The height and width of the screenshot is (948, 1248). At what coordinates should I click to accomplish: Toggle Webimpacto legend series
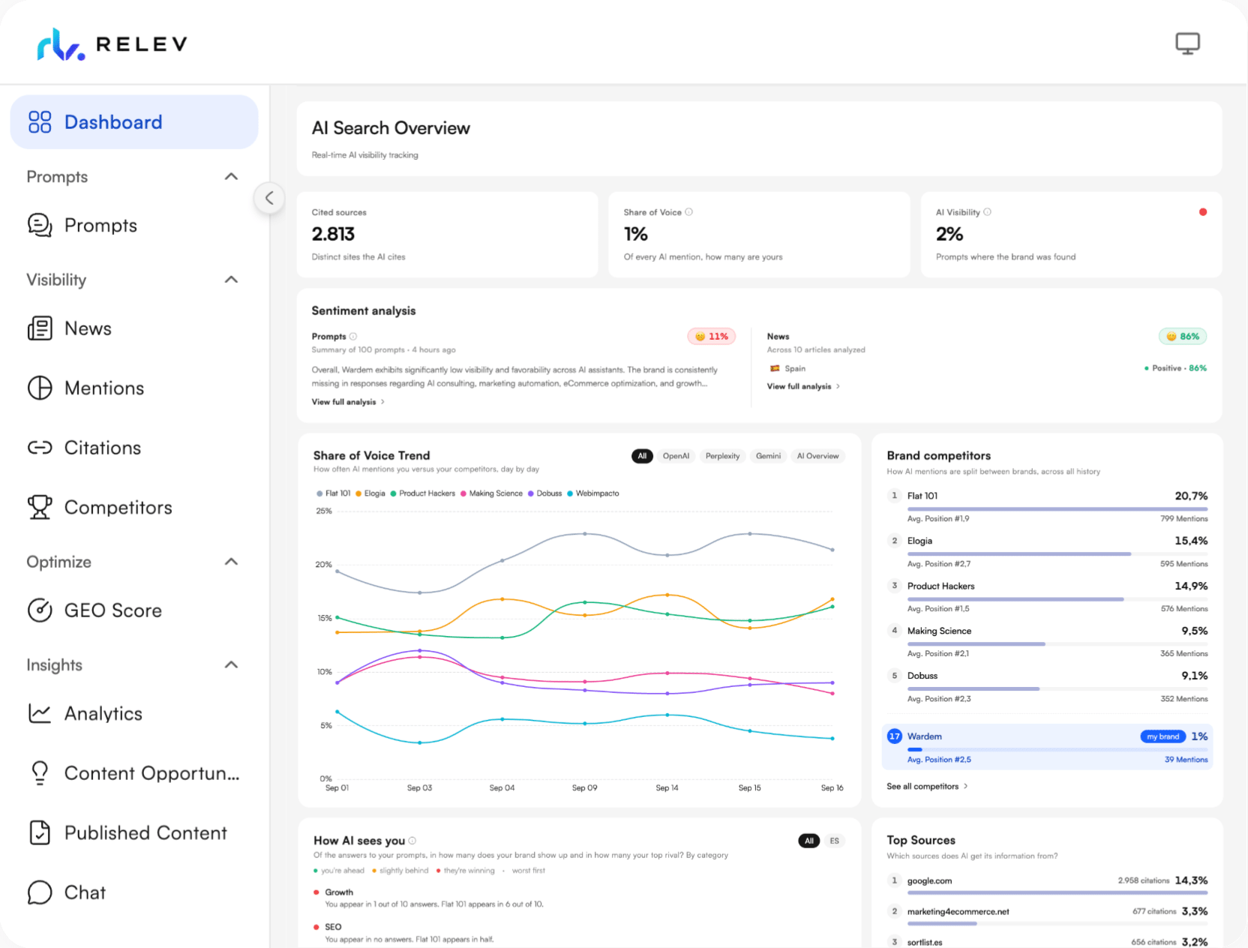pos(592,493)
